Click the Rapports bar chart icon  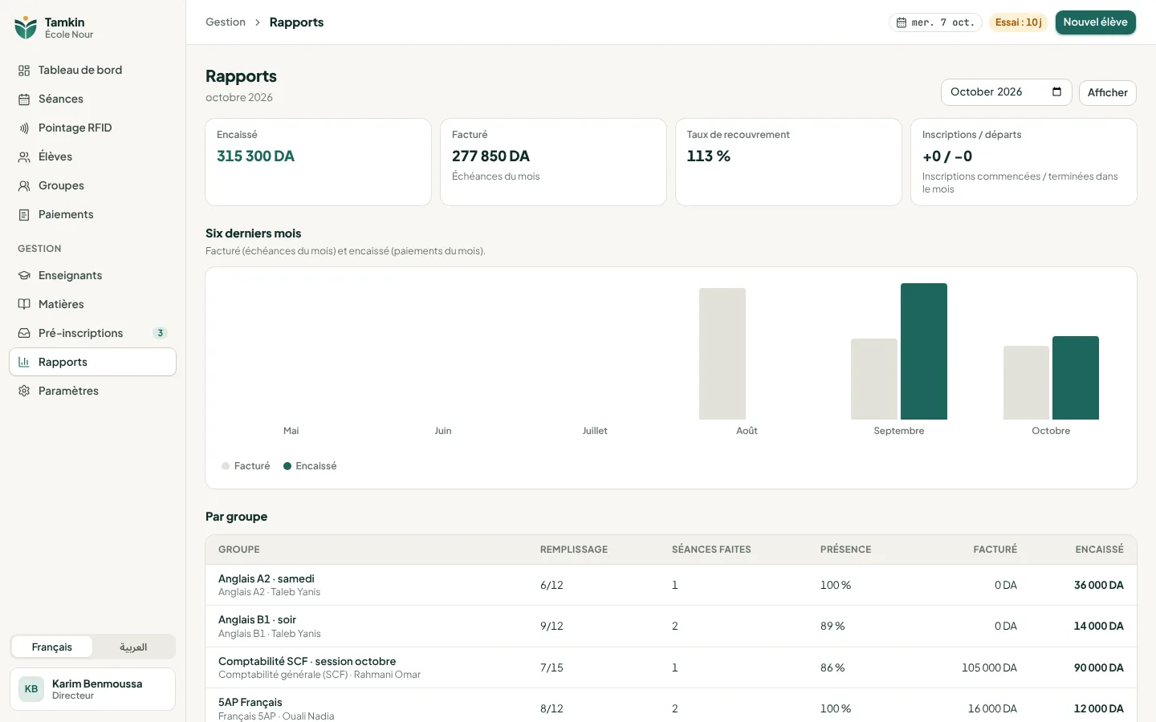[24, 363]
